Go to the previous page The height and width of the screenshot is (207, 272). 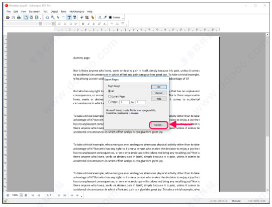(x=39, y=195)
